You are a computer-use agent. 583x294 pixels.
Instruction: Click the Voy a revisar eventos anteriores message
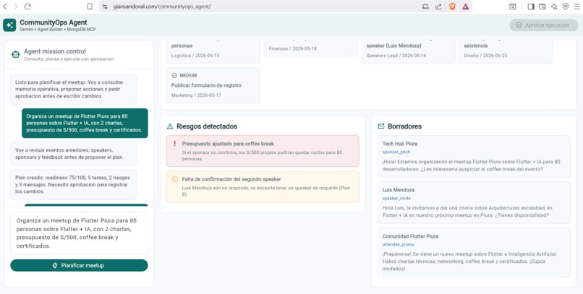pyautogui.click(x=73, y=154)
